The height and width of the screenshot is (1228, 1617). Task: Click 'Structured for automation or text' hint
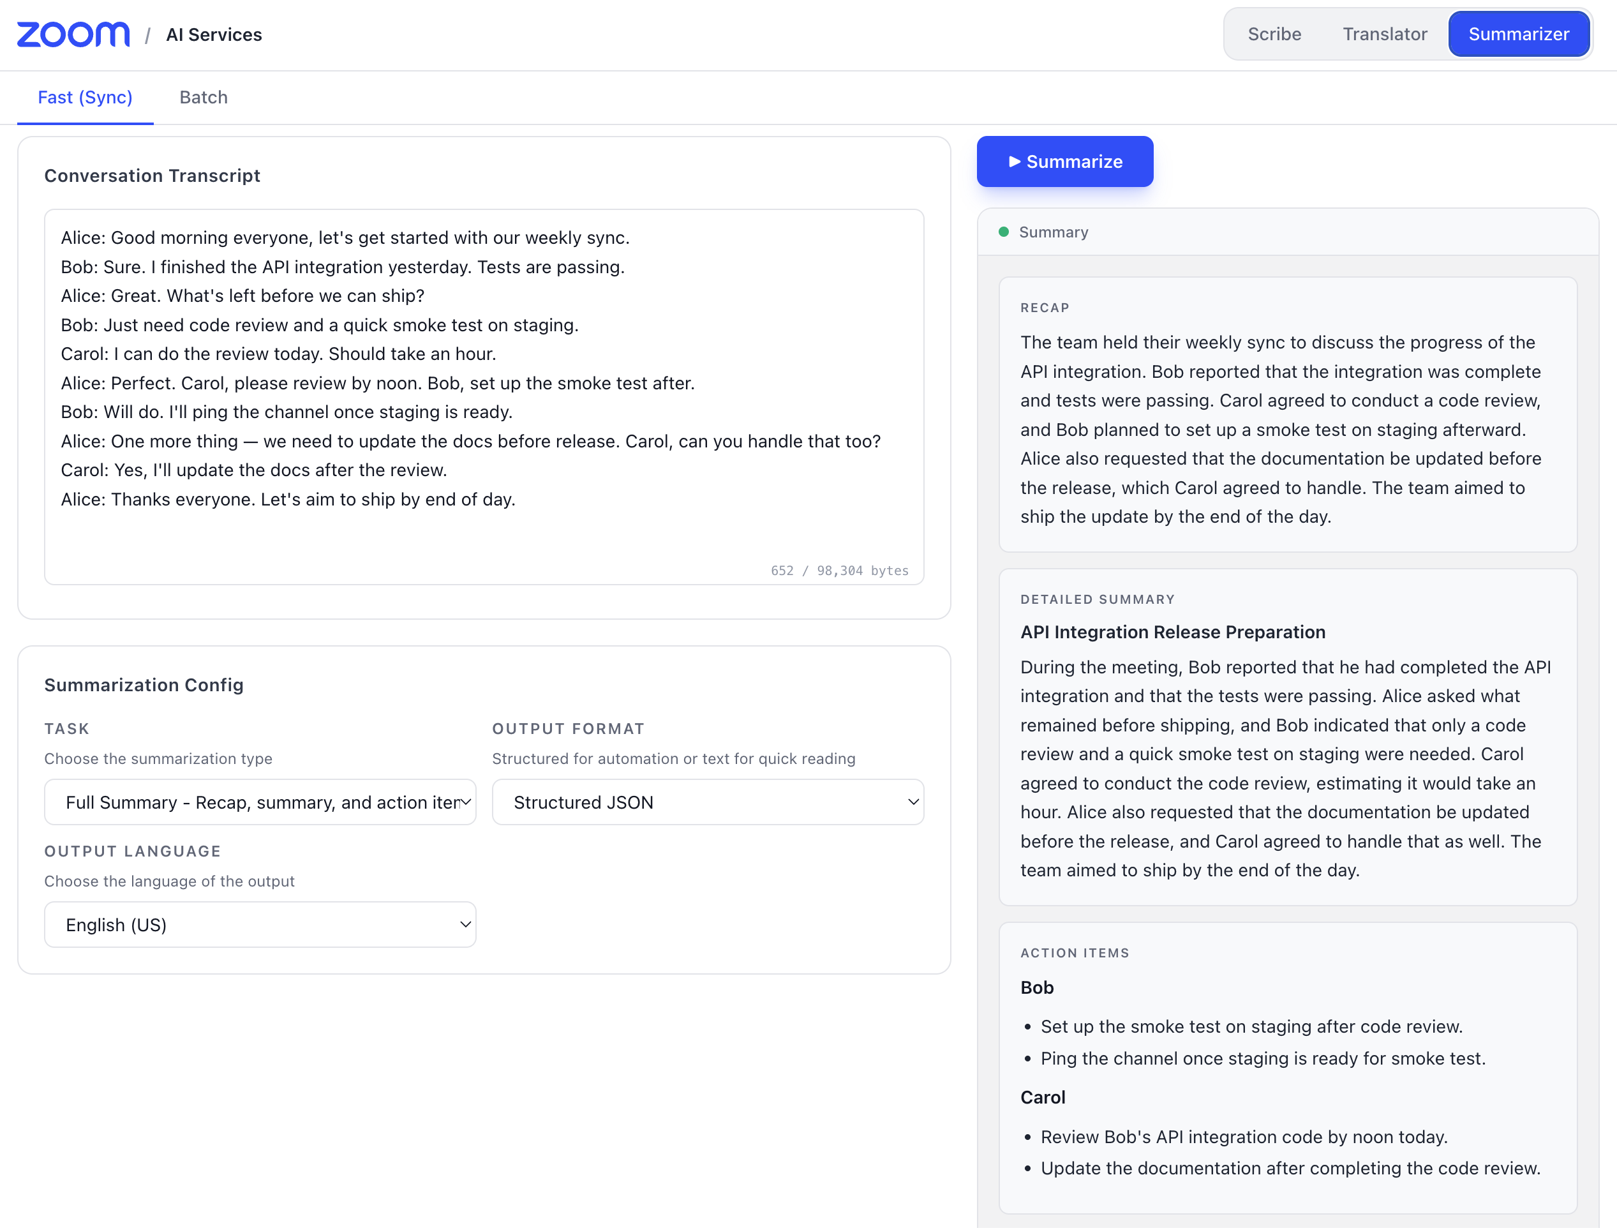673,759
